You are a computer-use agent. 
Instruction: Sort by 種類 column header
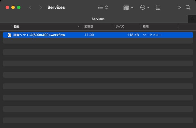(x=146, y=26)
